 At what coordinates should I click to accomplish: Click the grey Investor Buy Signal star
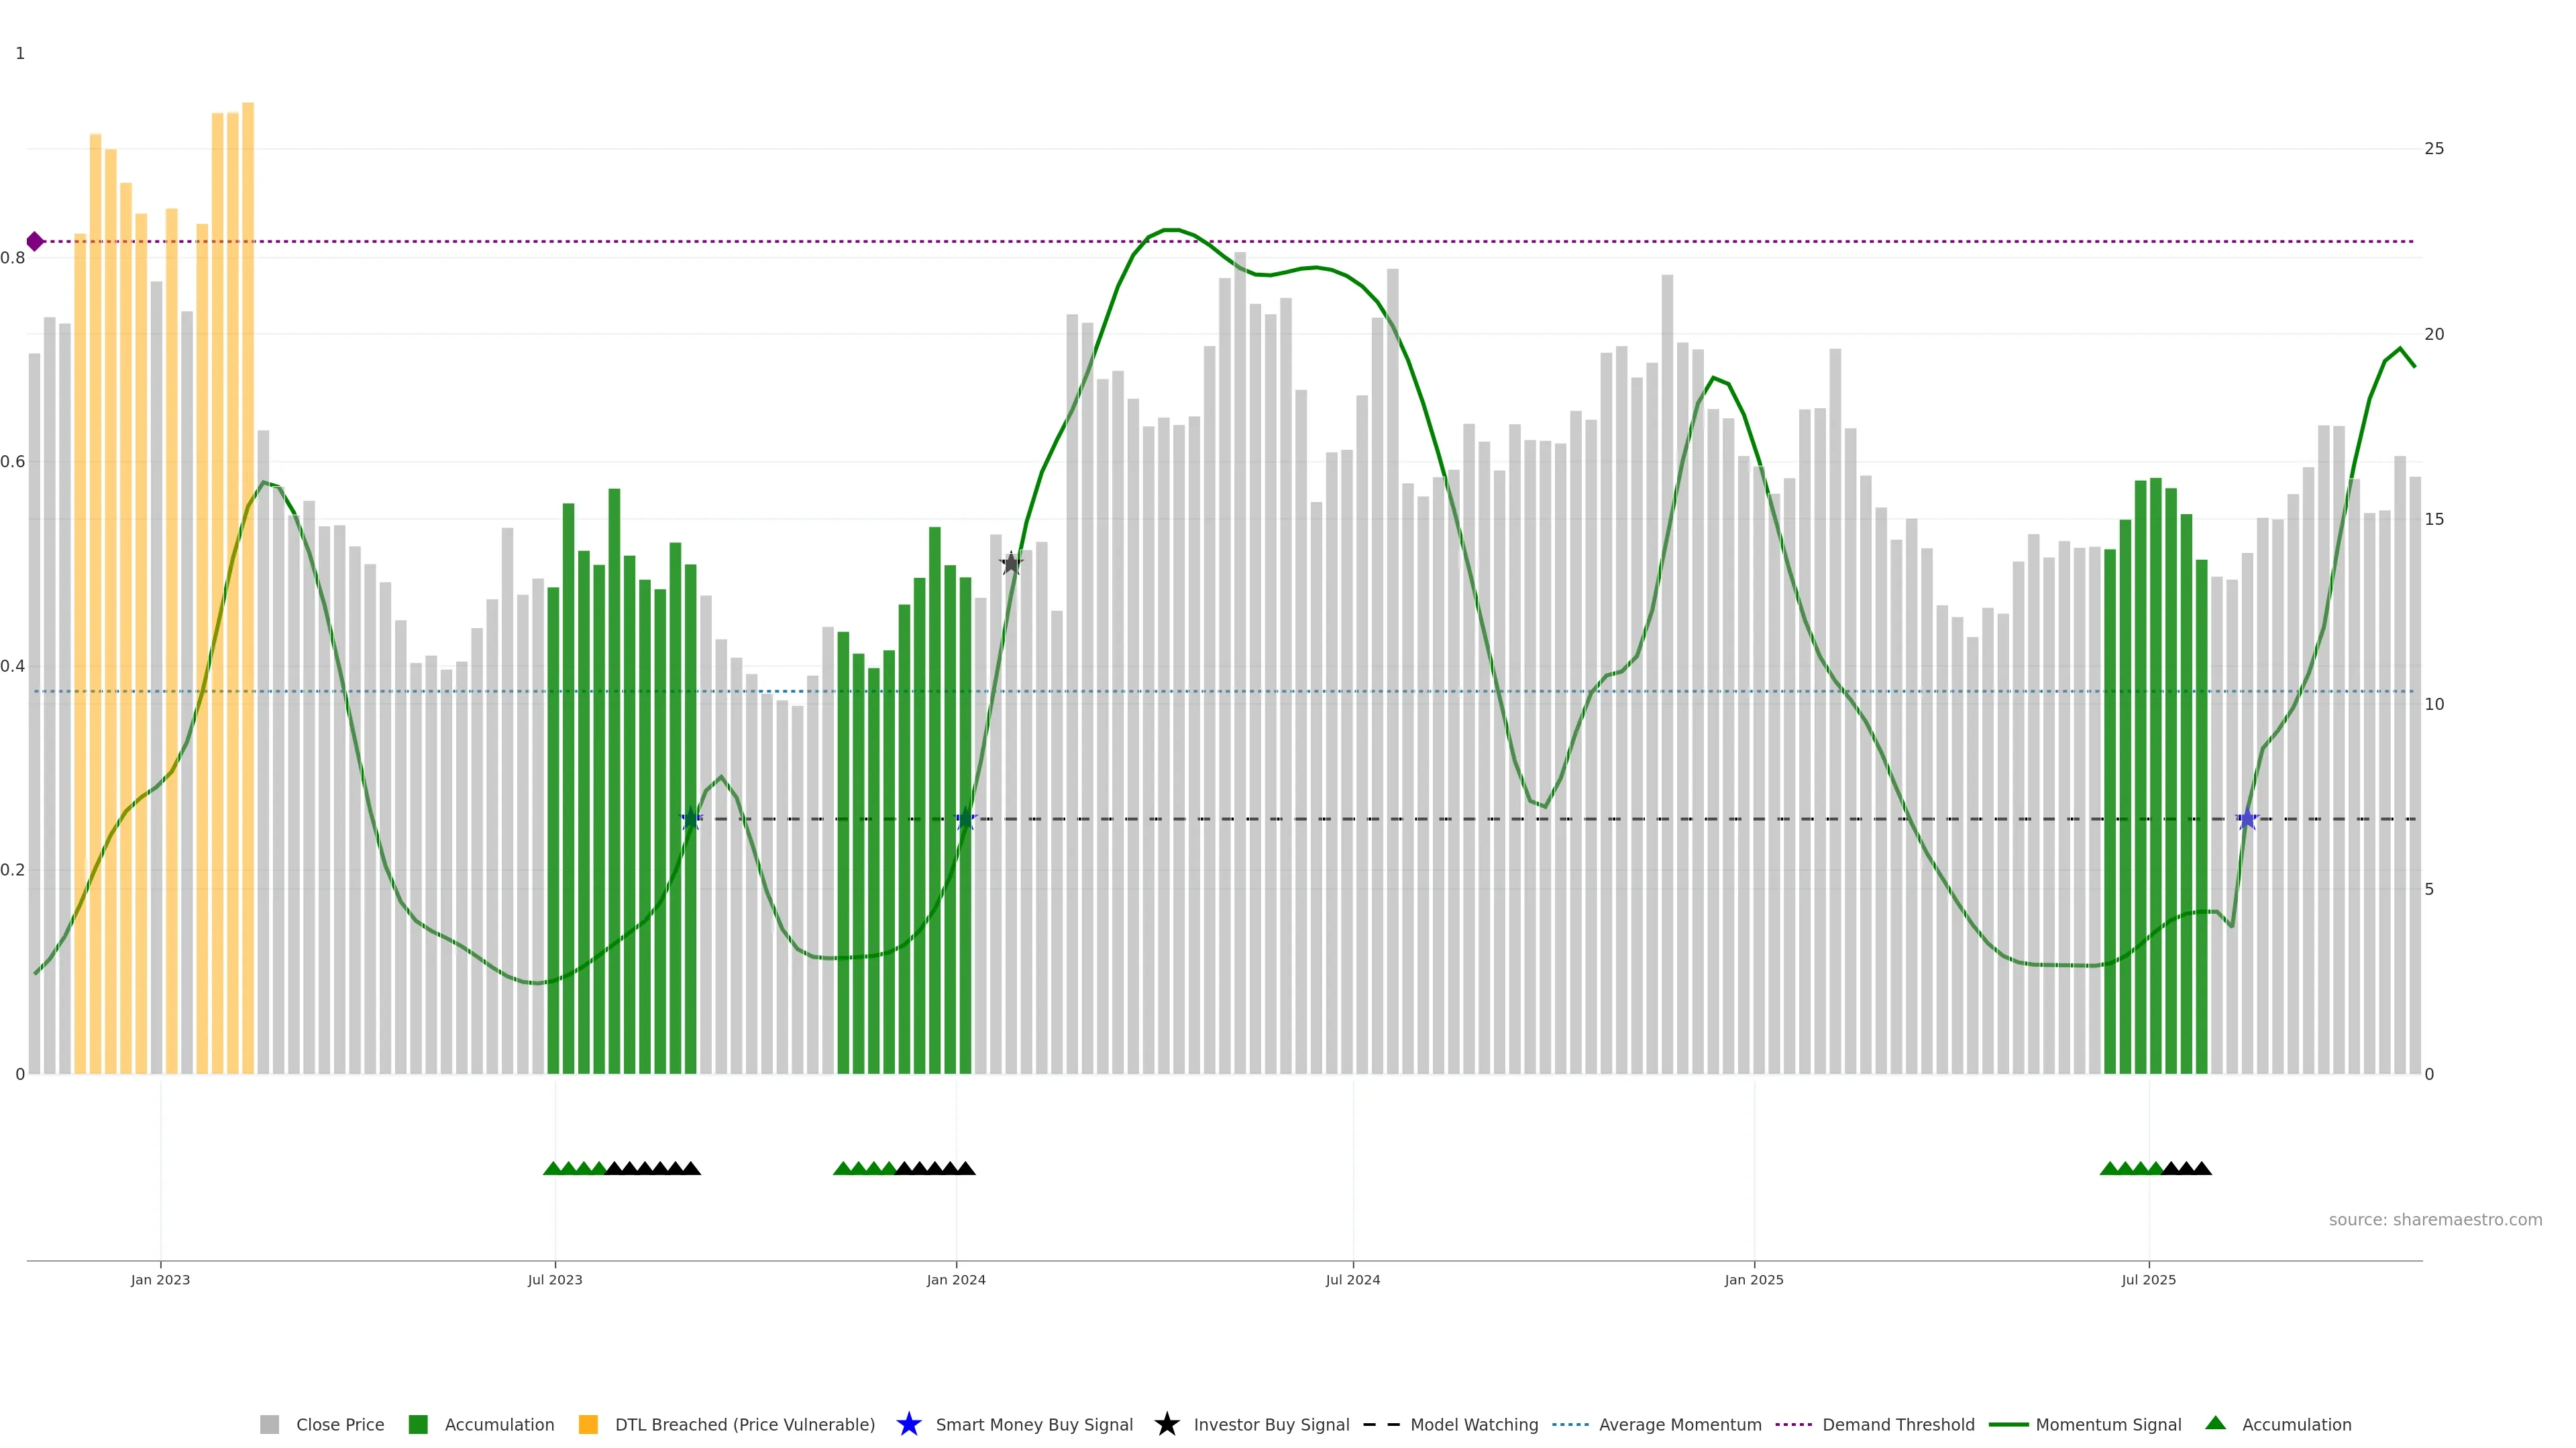tap(1011, 564)
